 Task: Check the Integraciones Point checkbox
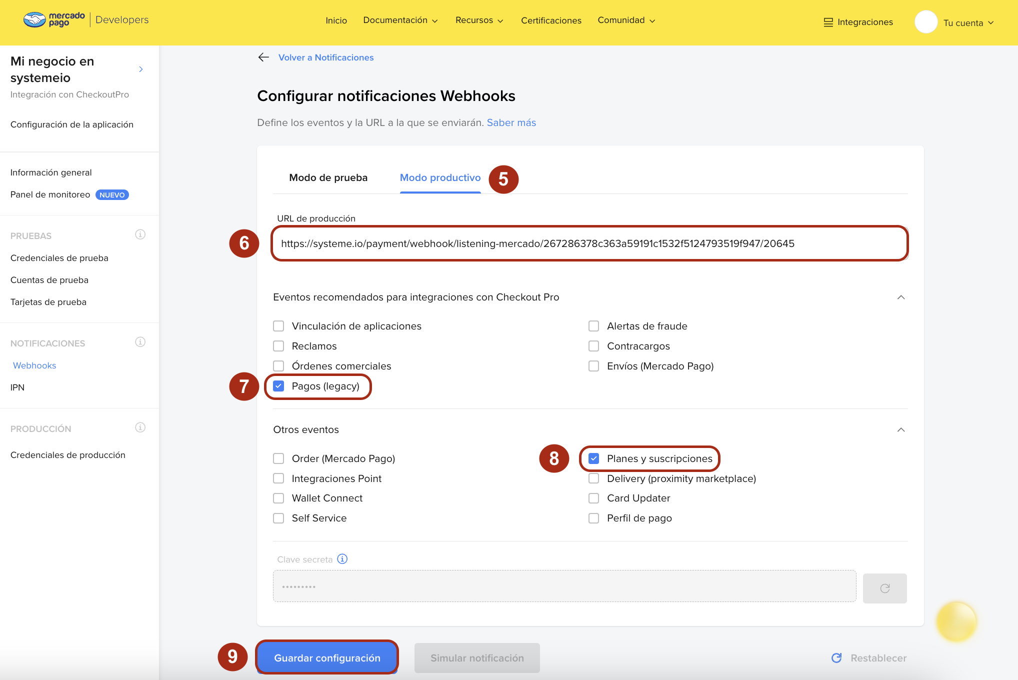tap(278, 478)
